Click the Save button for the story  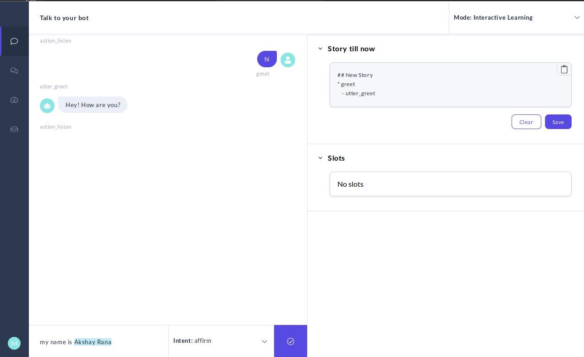click(x=558, y=122)
